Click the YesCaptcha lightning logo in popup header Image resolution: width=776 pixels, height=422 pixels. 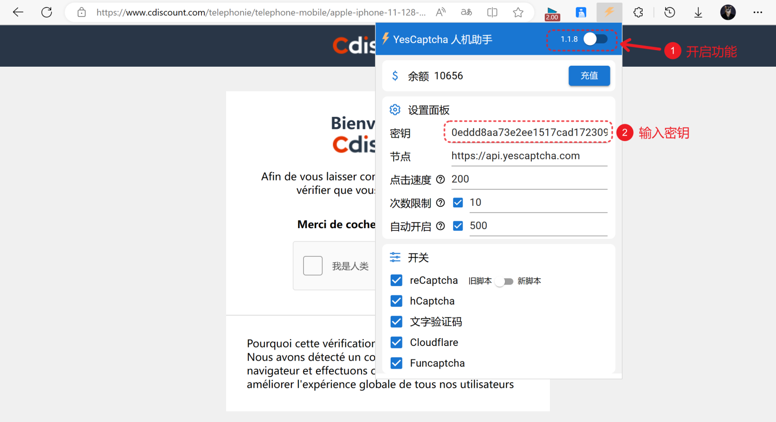coord(385,39)
